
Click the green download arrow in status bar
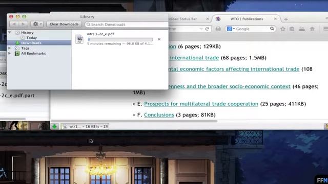pos(55,126)
